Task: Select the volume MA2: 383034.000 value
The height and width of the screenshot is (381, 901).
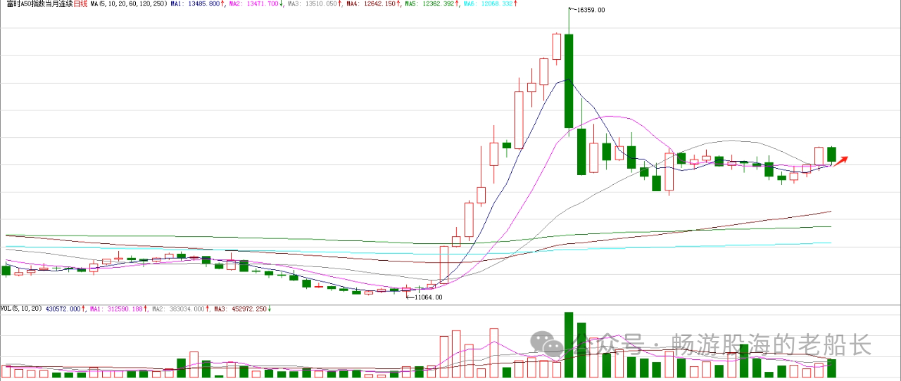Action: click(178, 309)
